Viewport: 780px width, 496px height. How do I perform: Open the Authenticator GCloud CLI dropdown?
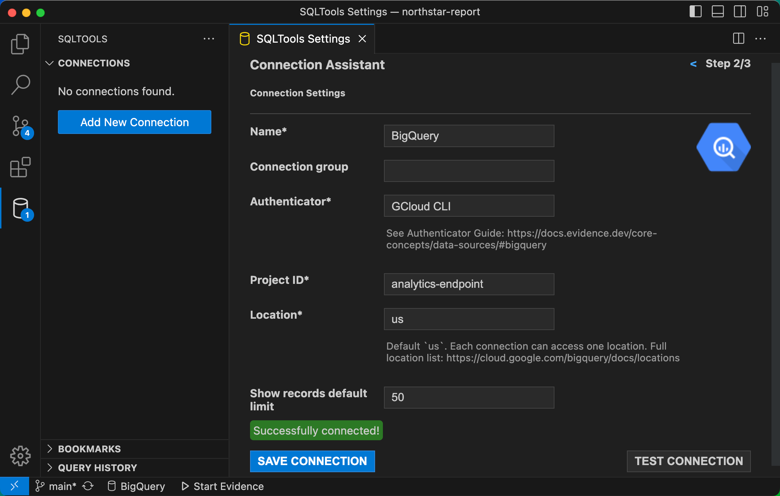[469, 206]
